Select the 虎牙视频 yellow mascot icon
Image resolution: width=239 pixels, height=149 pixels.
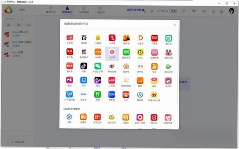pos(112,117)
